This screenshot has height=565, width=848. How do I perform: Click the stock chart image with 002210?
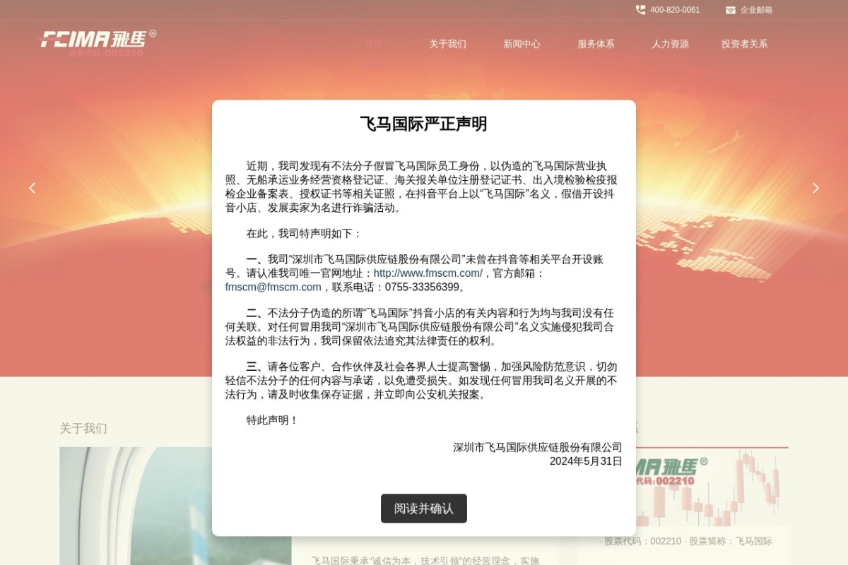click(x=712, y=487)
